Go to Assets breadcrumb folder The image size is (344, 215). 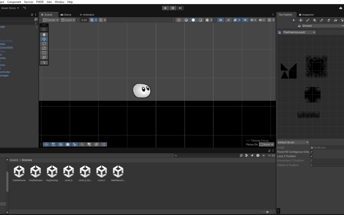[x=14, y=160]
